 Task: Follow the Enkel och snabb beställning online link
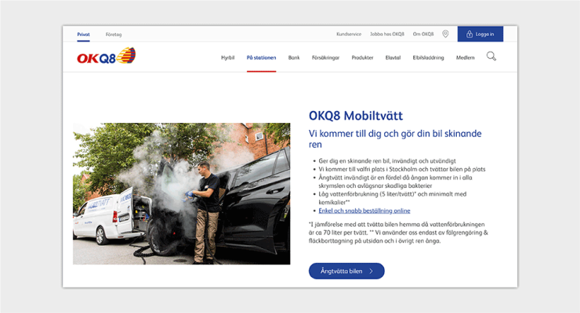click(364, 210)
